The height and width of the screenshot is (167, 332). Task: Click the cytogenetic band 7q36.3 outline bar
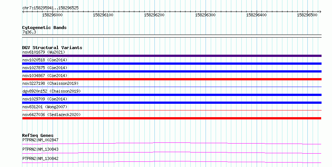coord(172,36)
